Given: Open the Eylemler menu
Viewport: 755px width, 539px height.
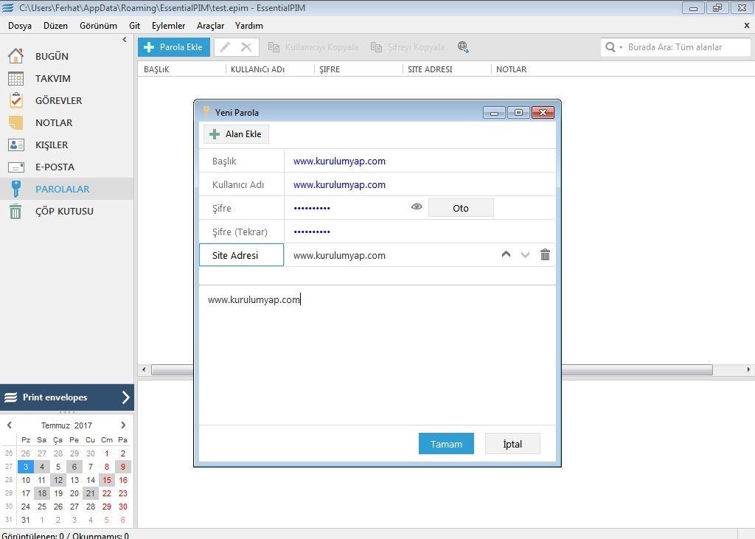Looking at the screenshot, I should [168, 26].
